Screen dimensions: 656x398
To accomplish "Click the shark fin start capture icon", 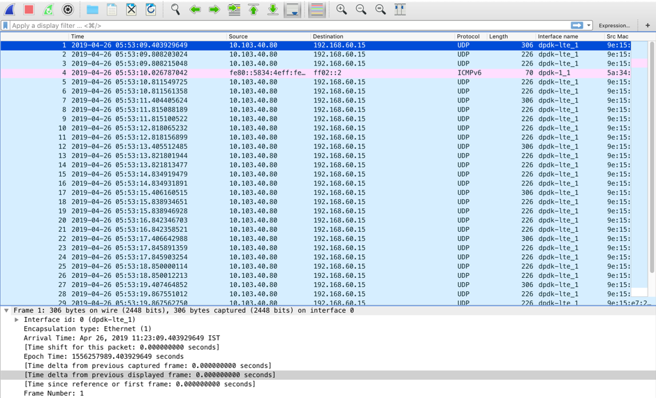I will (9, 9).
